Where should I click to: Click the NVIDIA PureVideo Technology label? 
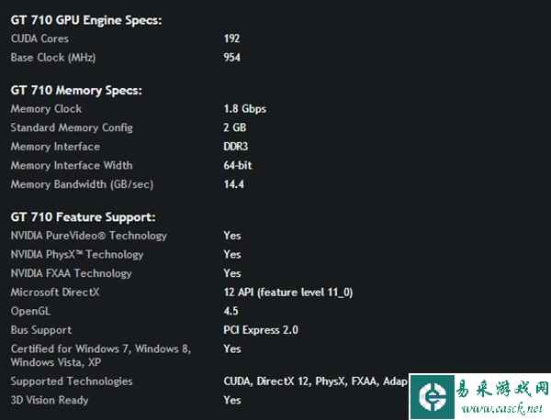coord(89,236)
